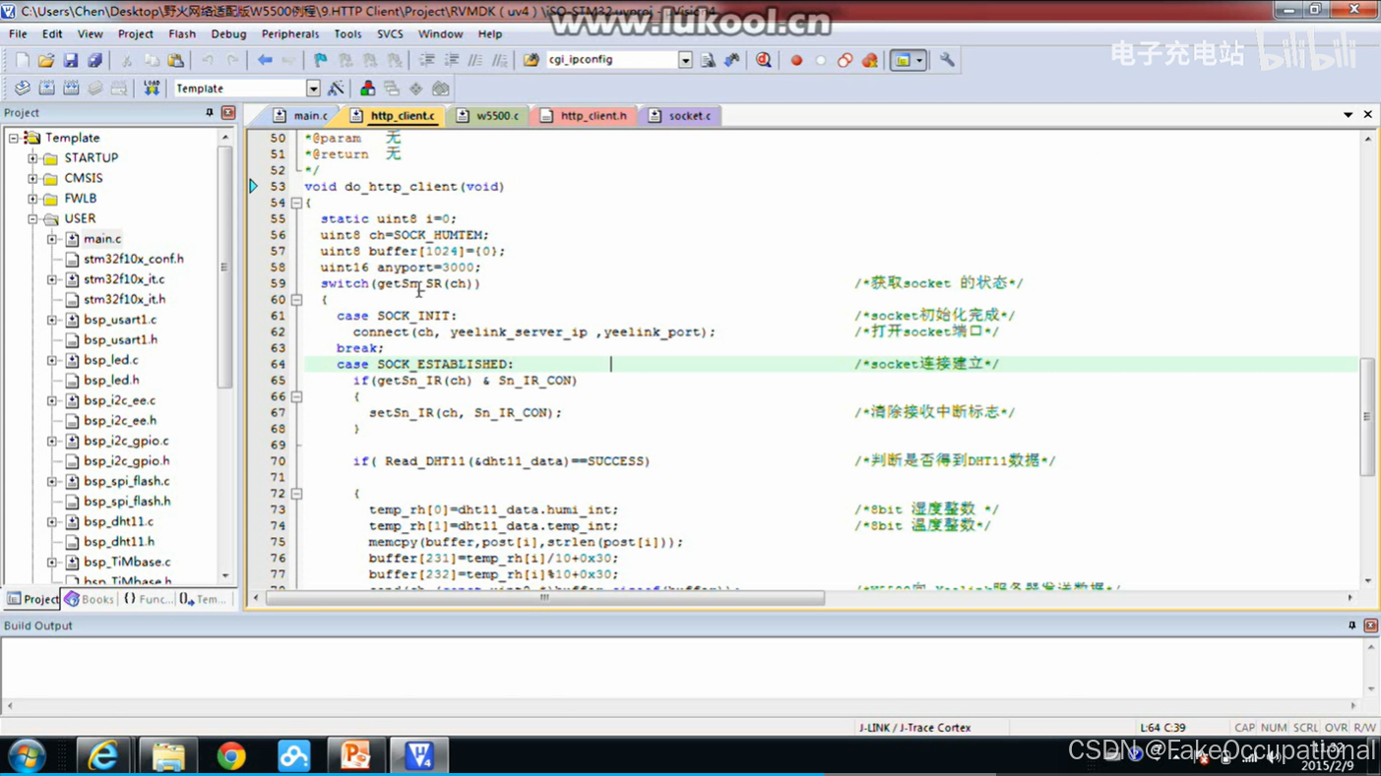
Task: Click the Find in Files icon
Action: tap(531, 60)
